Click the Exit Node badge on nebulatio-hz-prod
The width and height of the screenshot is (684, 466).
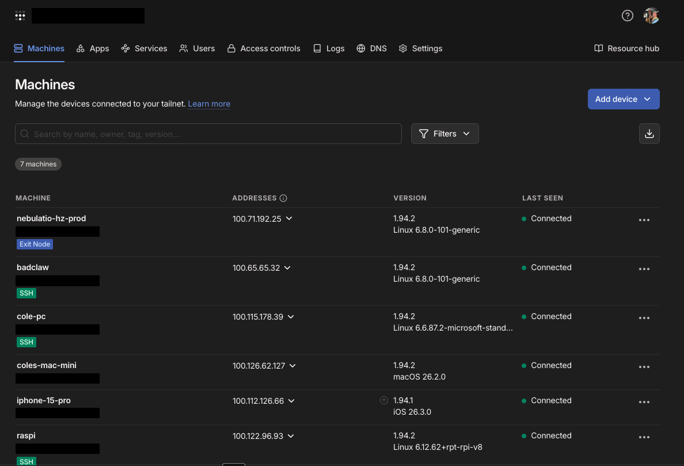click(35, 244)
